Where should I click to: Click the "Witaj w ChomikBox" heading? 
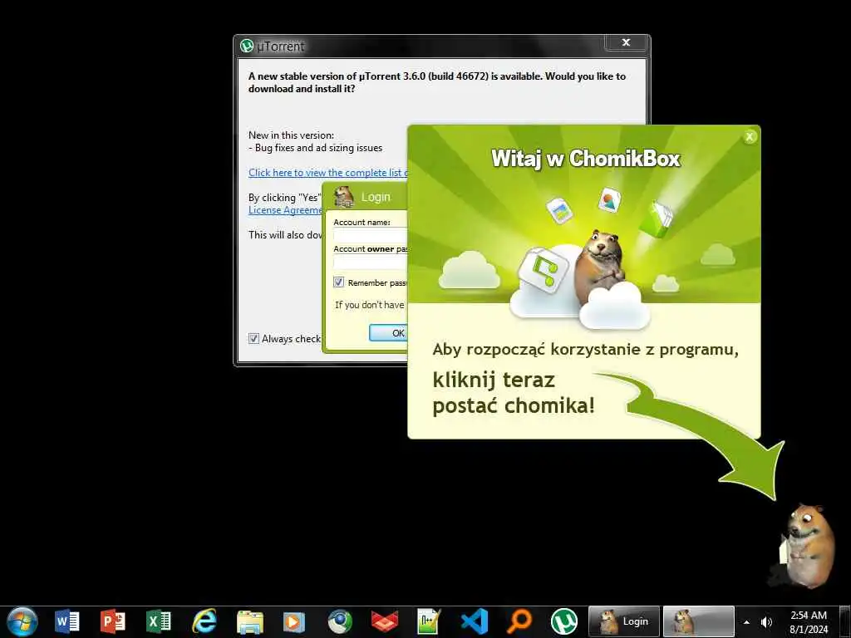tap(586, 159)
